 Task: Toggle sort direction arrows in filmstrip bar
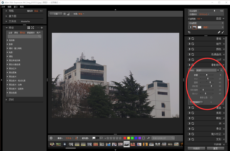coord(77,138)
